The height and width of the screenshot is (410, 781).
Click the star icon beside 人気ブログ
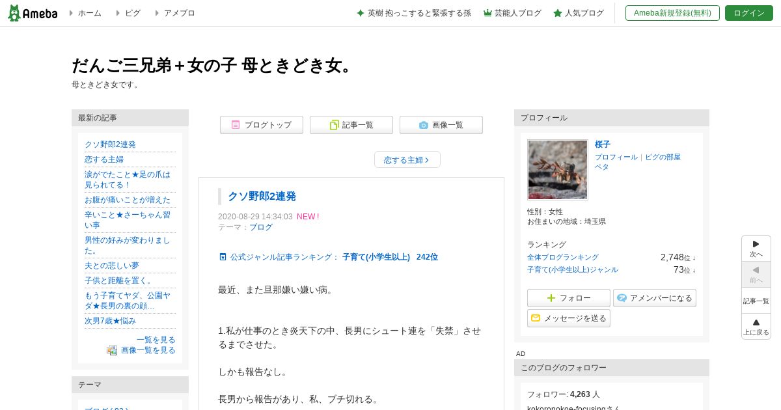click(558, 13)
